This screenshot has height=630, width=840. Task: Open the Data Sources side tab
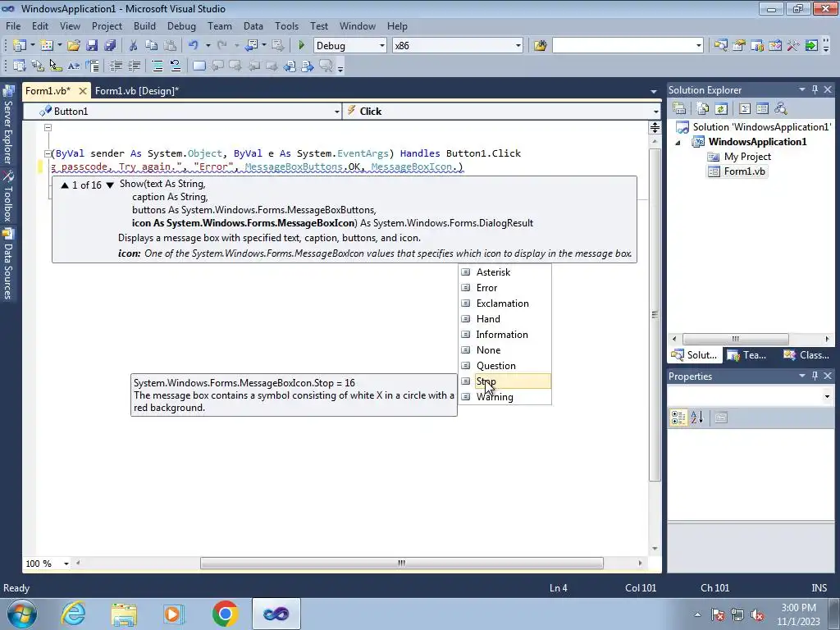pos(8,263)
